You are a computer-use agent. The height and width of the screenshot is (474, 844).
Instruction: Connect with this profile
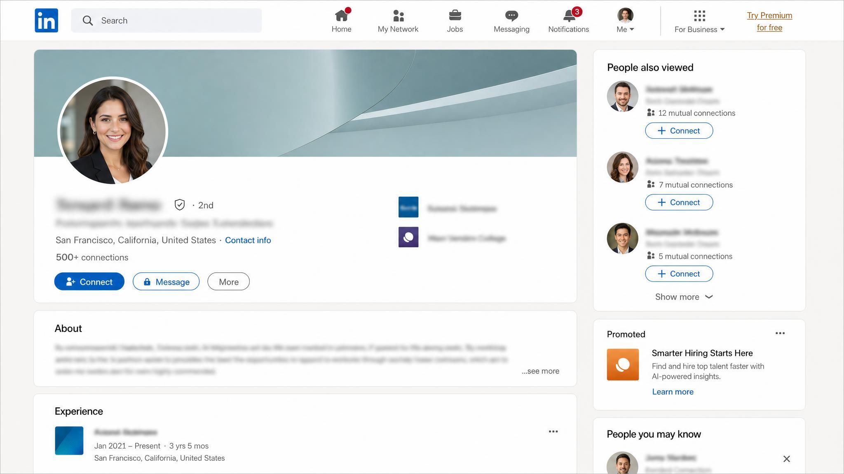tap(89, 281)
